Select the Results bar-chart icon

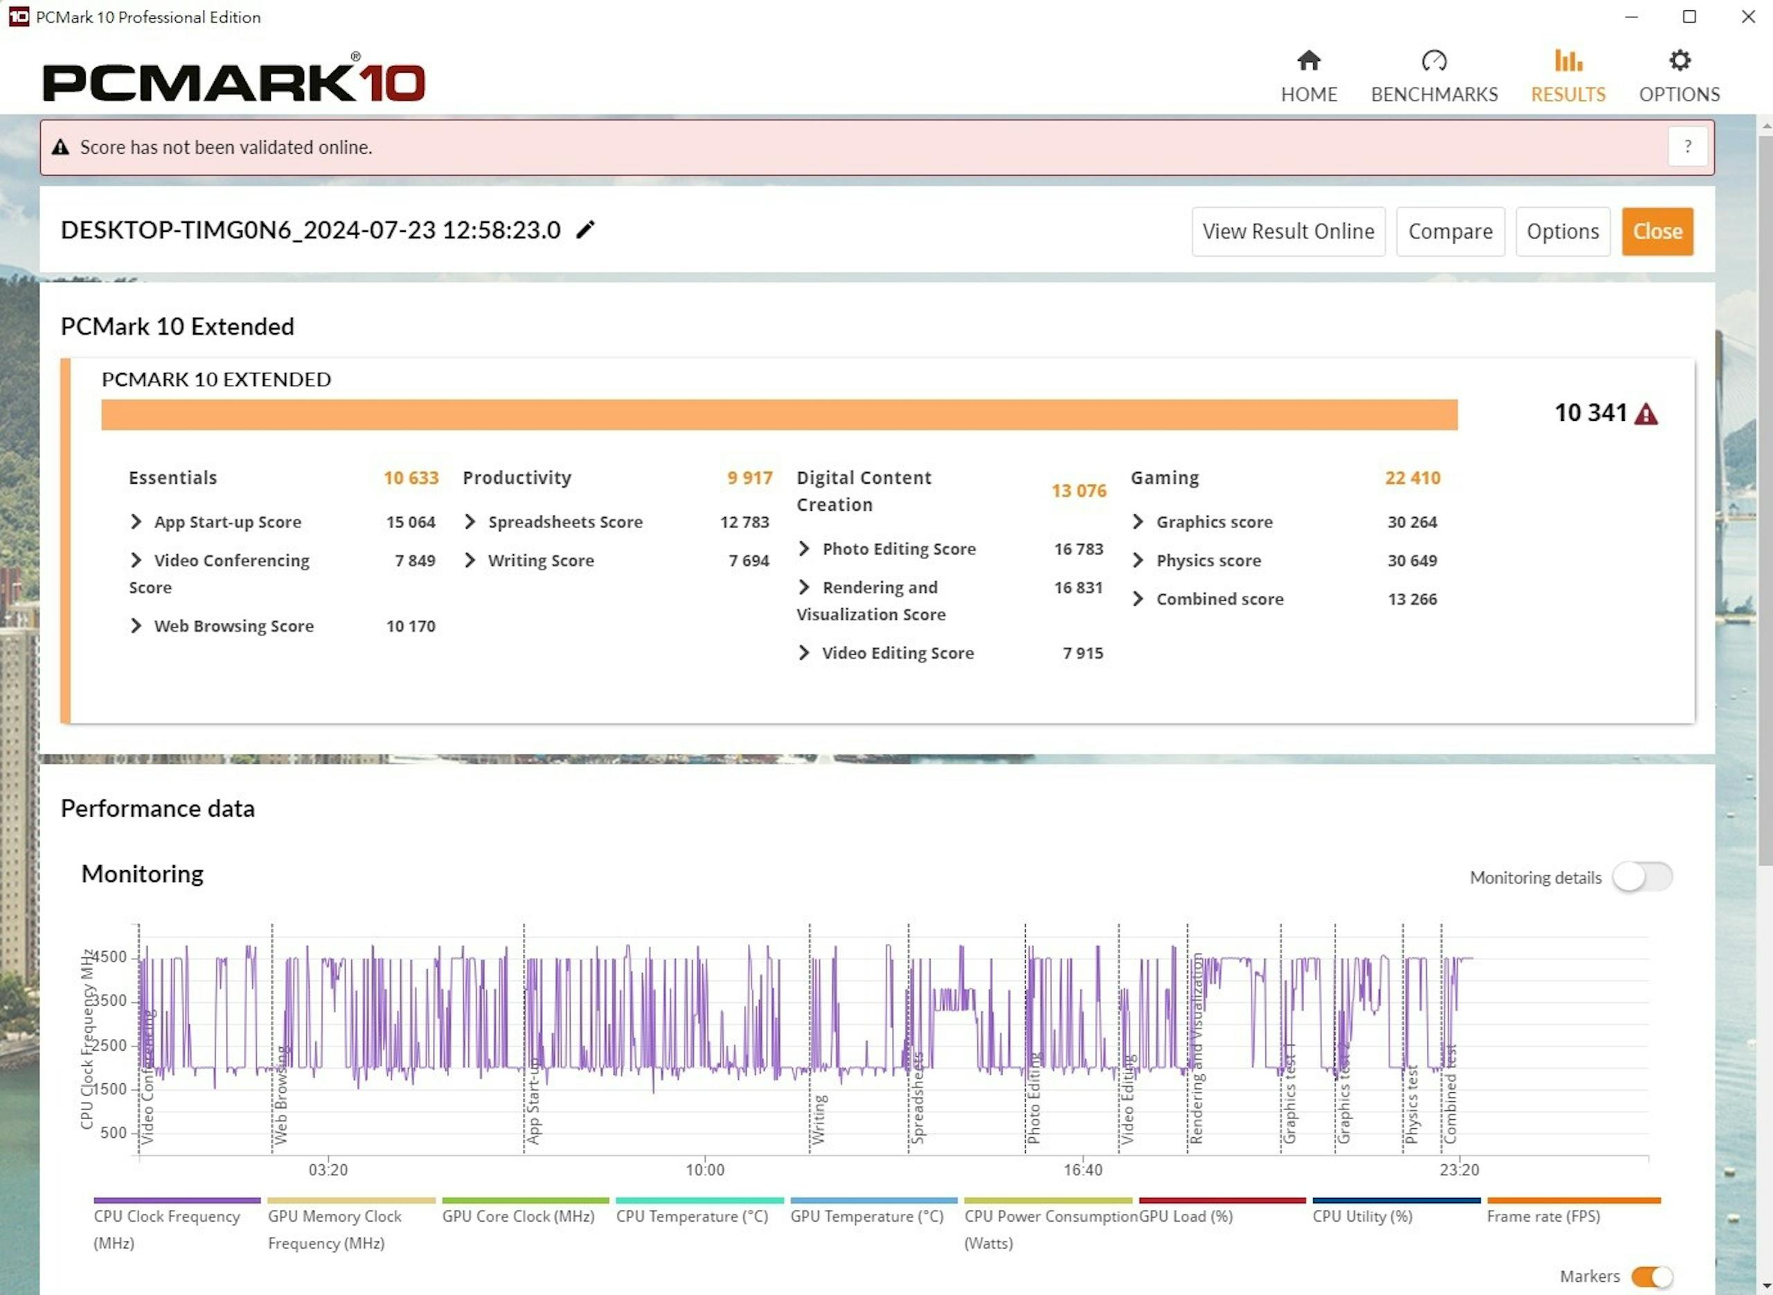click(x=1567, y=60)
